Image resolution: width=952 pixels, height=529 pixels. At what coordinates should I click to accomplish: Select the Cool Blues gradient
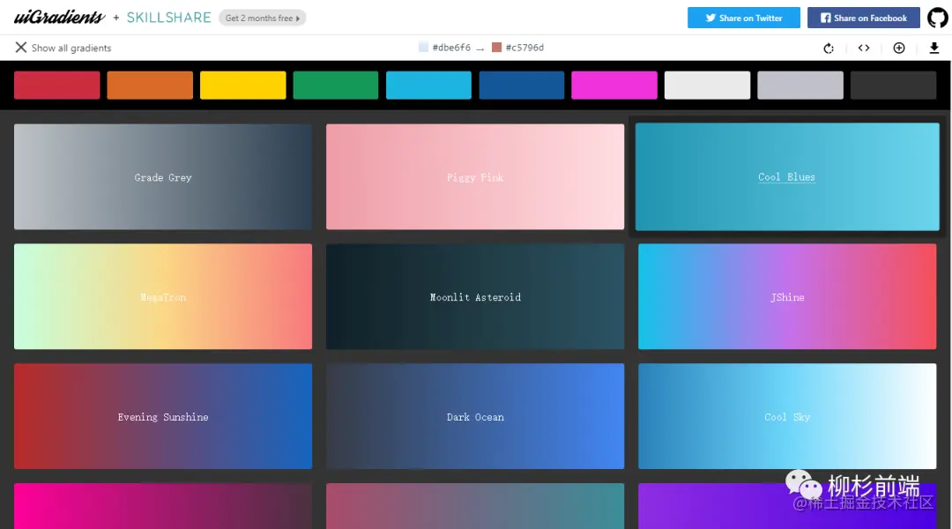click(x=787, y=176)
